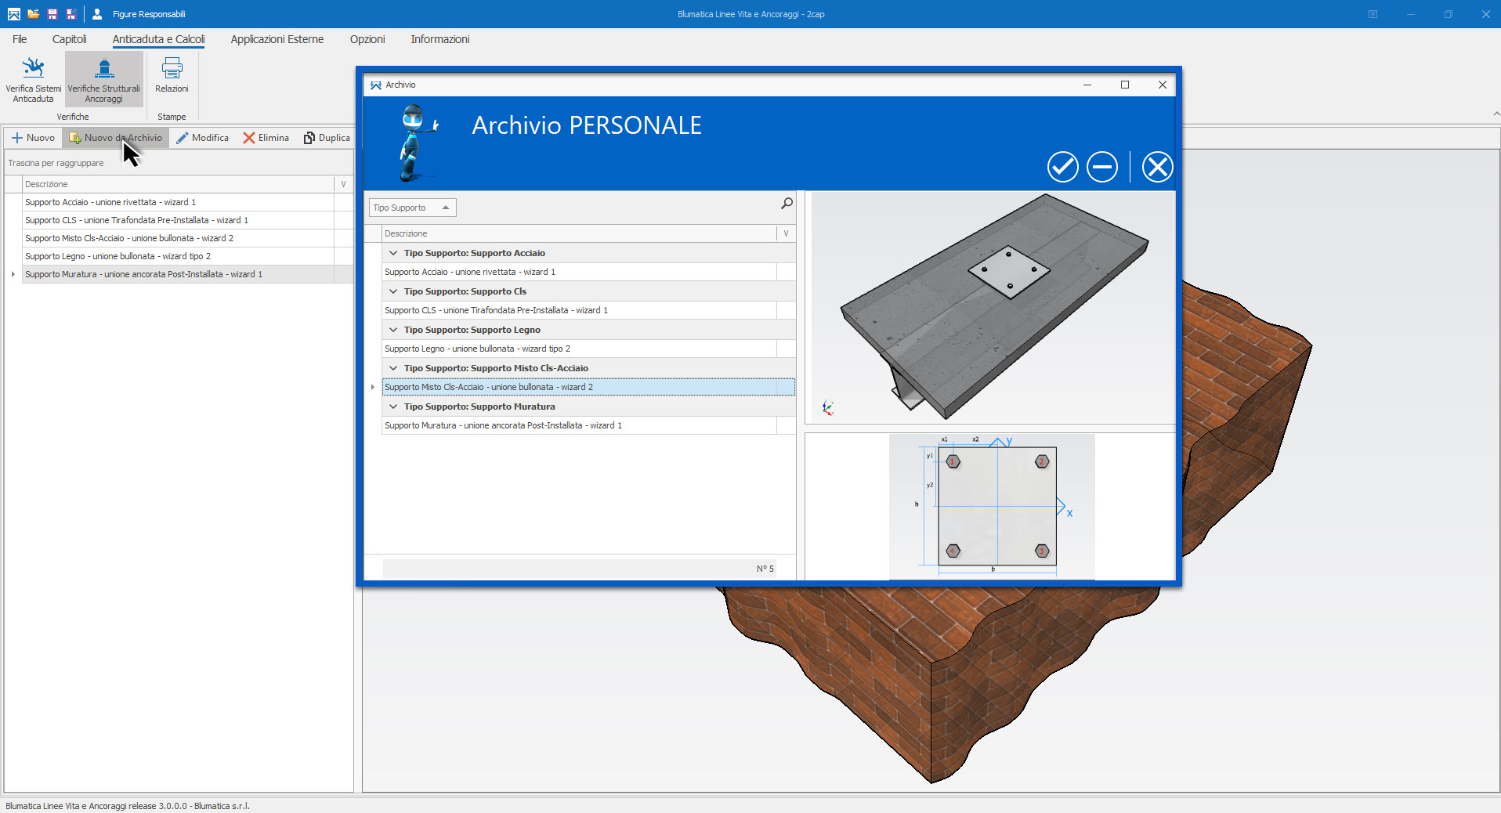Collapse the Supporto Legno group
The height and width of the screenshot is (813, 1501).
pyautogui.click(x=393, y=330)
